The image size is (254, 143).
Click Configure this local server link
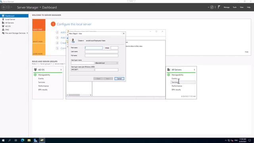pyautogui.click(x=74, y=24)
